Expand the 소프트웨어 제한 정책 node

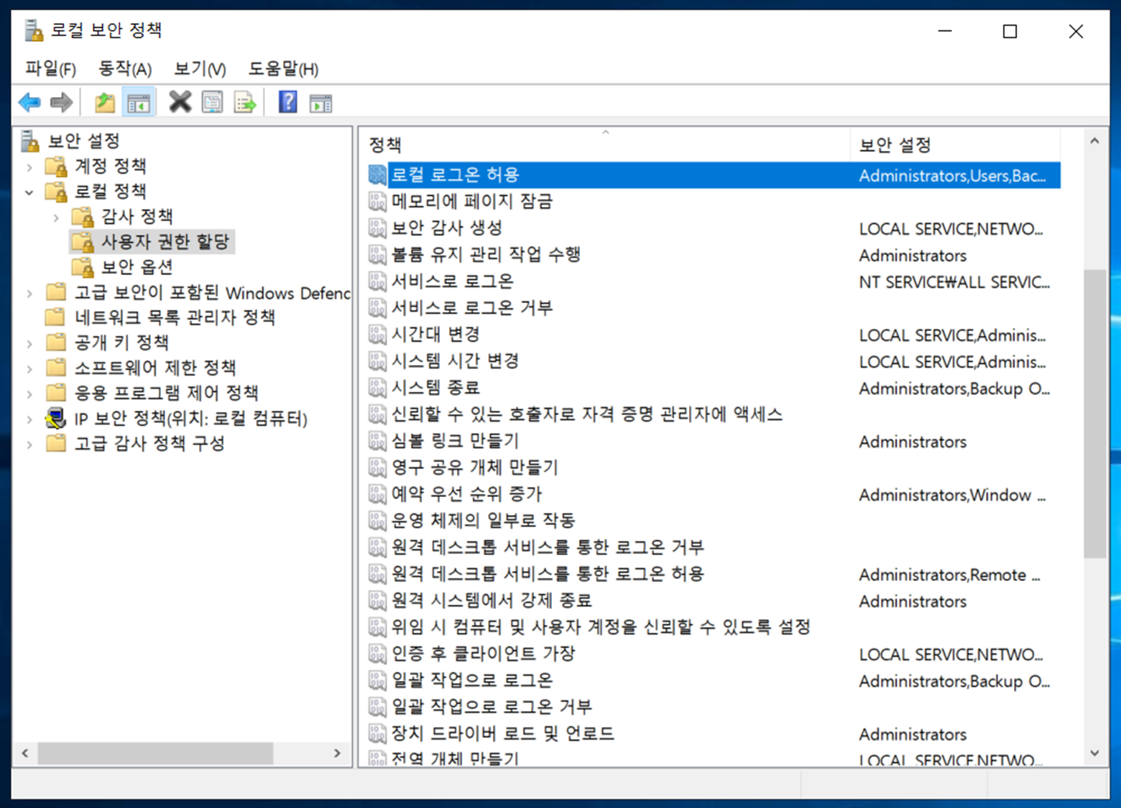(29, 368)
